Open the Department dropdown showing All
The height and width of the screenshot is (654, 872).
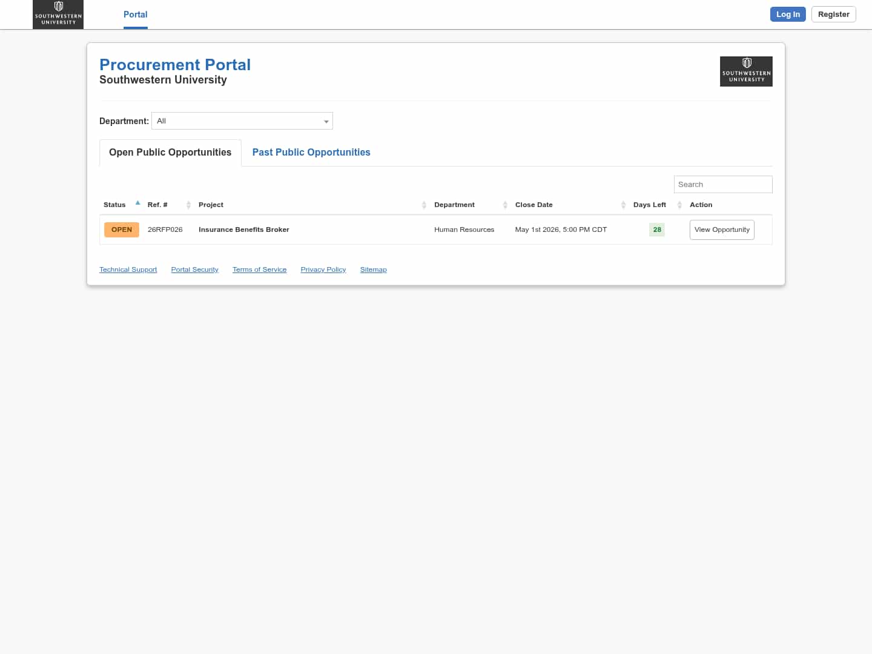point(242,121)
